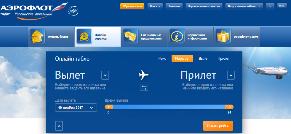Click the dice icon for Специальные предложения

(130, 37)
